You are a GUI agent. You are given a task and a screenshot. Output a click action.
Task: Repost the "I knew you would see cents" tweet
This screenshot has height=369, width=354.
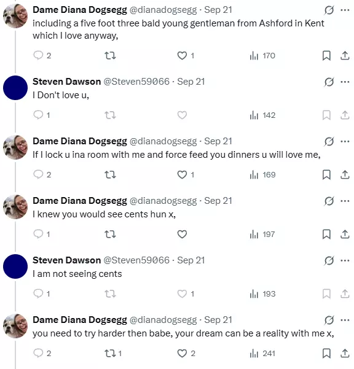[110, 234]
